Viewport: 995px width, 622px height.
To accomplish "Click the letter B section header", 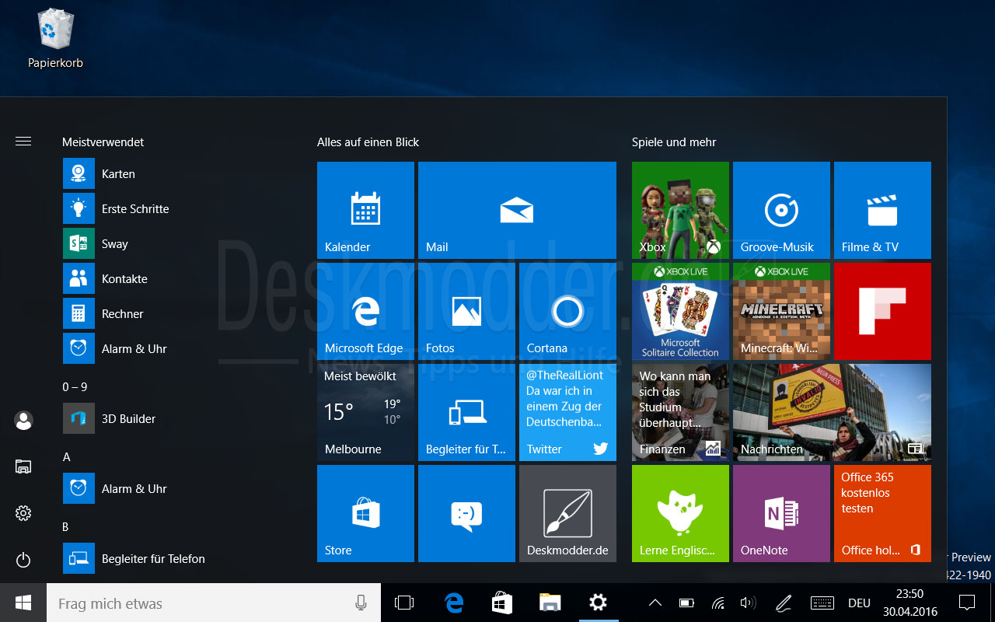I will 66,527.
